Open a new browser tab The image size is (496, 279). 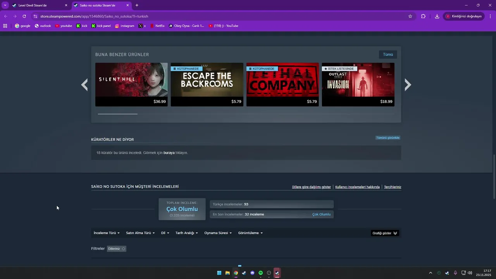pyautogui.click(x=137, y=5)
